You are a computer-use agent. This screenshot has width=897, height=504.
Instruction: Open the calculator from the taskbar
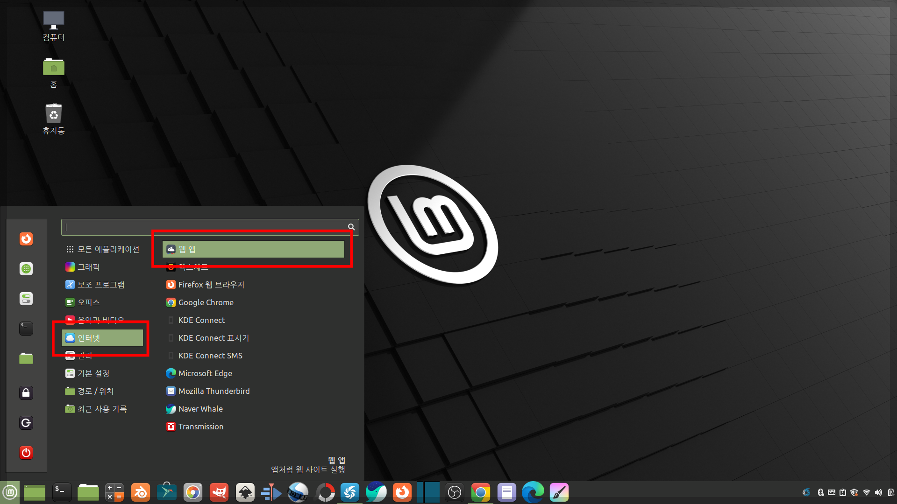(x=114, y=492)
